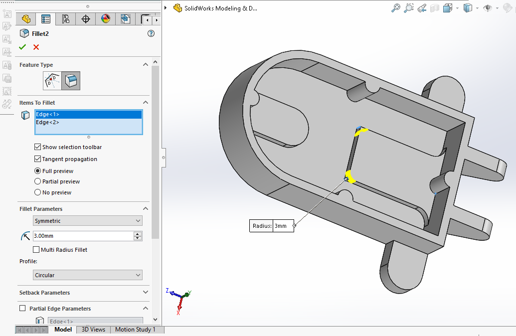Click the 3.00mm radius input field
Image resolution: width=516 pixels, height=336 pixels.
(83, 236)
